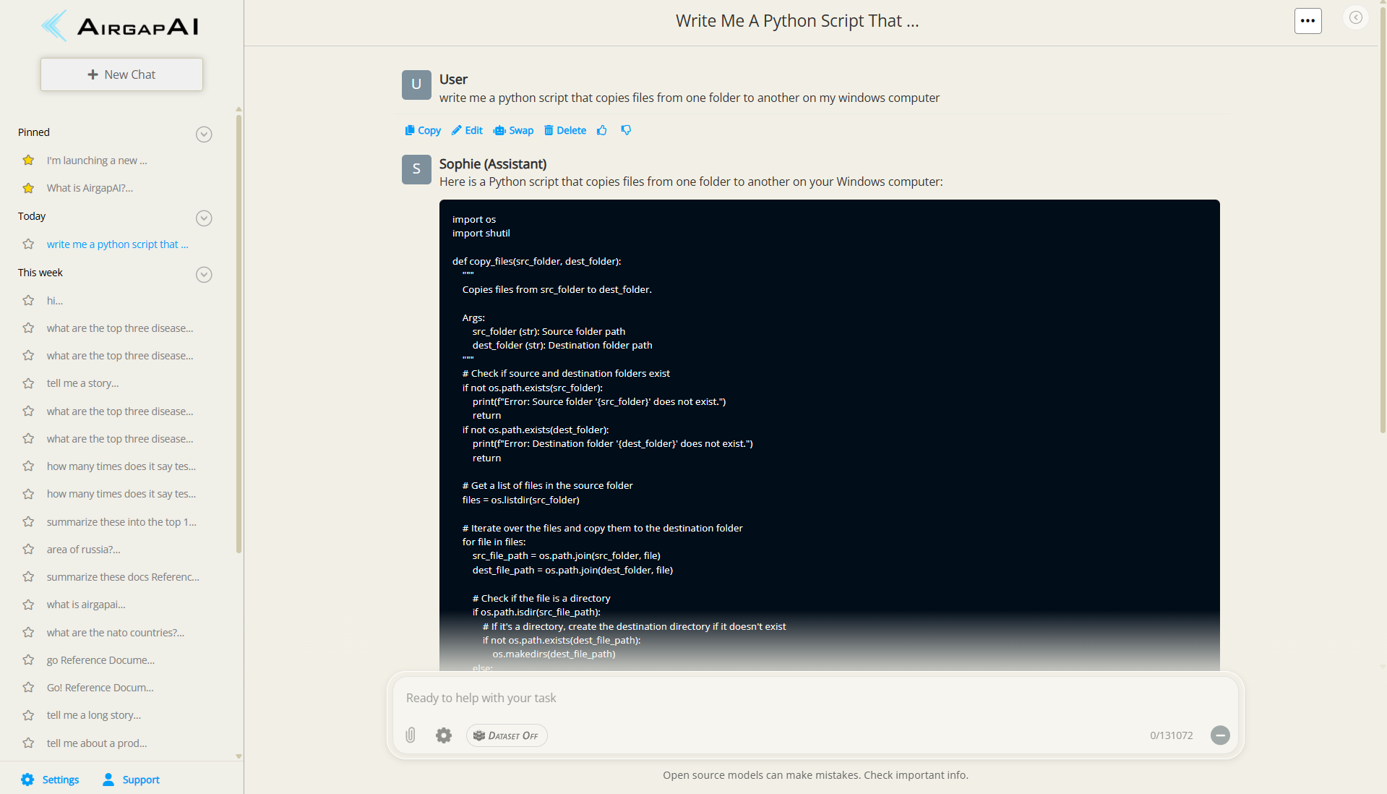
Task: Edit the user message
Action: [467, 131]
